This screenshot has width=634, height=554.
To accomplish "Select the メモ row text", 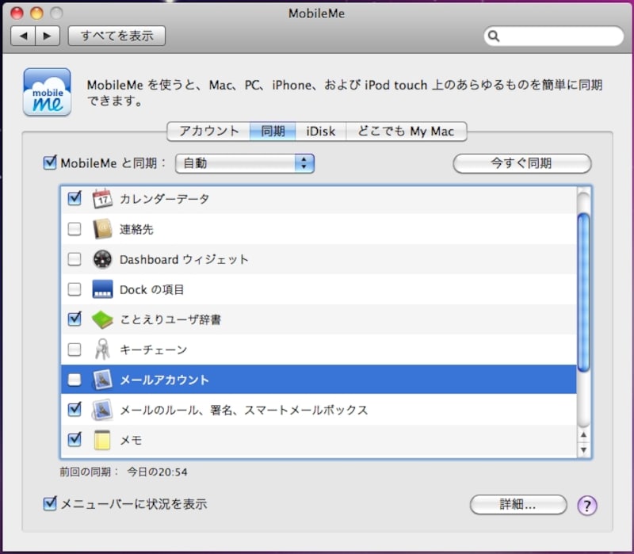I will (x=131, y=441).
